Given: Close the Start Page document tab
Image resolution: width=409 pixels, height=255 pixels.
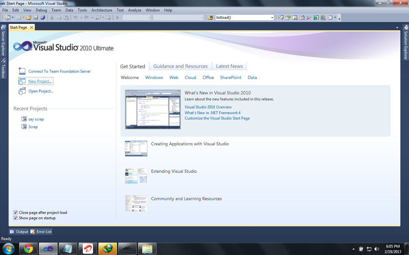Looking at the screenshot, I should pyautogui.click(x=32, y=27).
